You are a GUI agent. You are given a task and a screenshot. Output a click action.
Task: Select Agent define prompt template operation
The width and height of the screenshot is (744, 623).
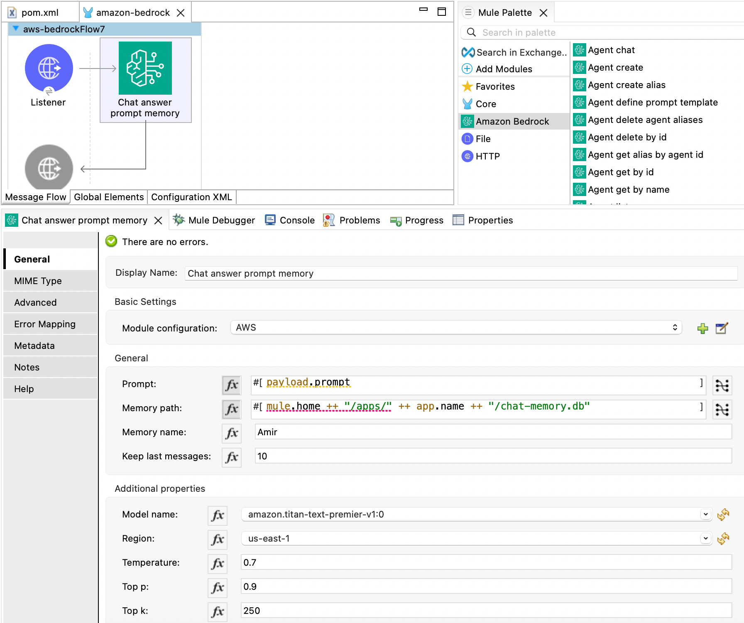(x=646, y=102)
